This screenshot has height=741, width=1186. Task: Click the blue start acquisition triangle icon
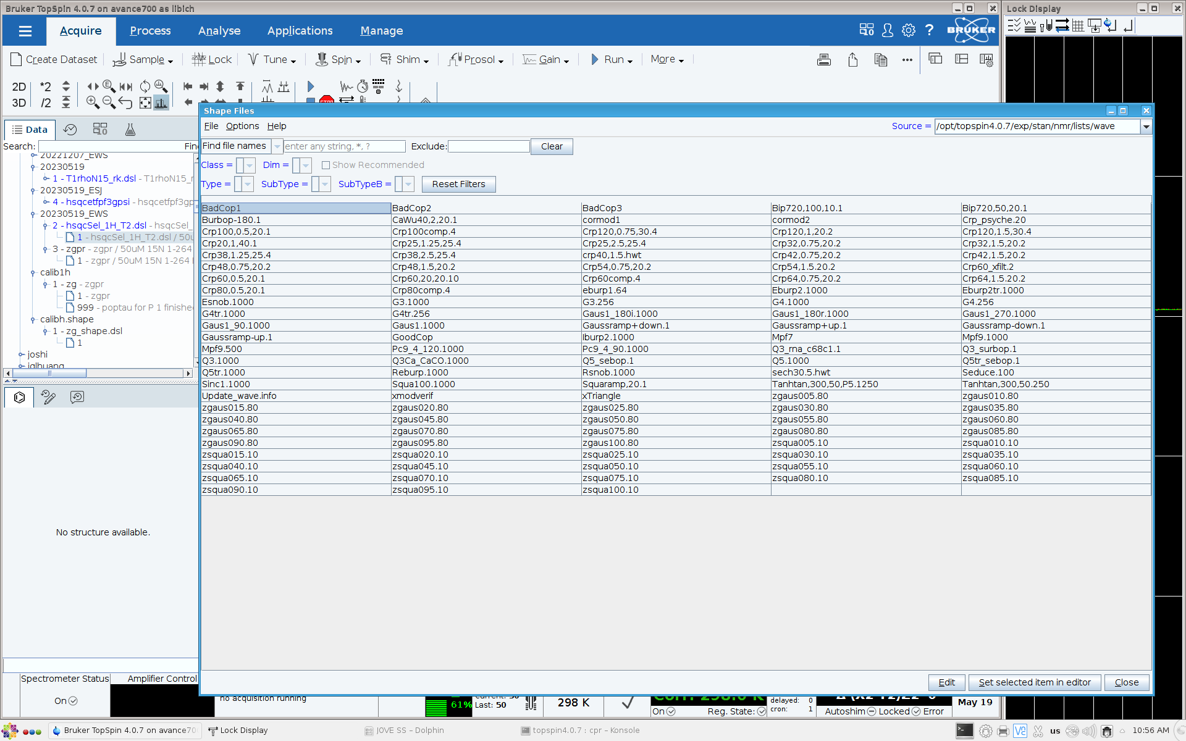[311, 86]
